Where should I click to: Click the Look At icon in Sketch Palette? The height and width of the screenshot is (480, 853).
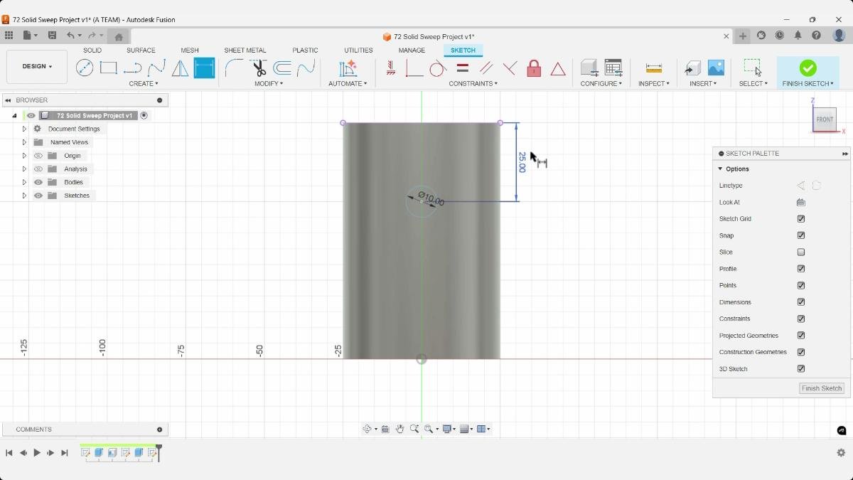tap(801, 203)
